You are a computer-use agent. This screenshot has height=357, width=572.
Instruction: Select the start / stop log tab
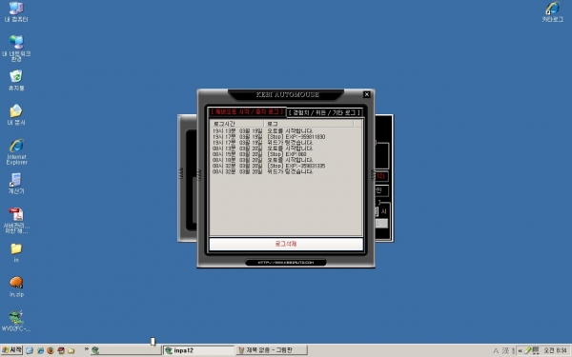pos(247,111)
